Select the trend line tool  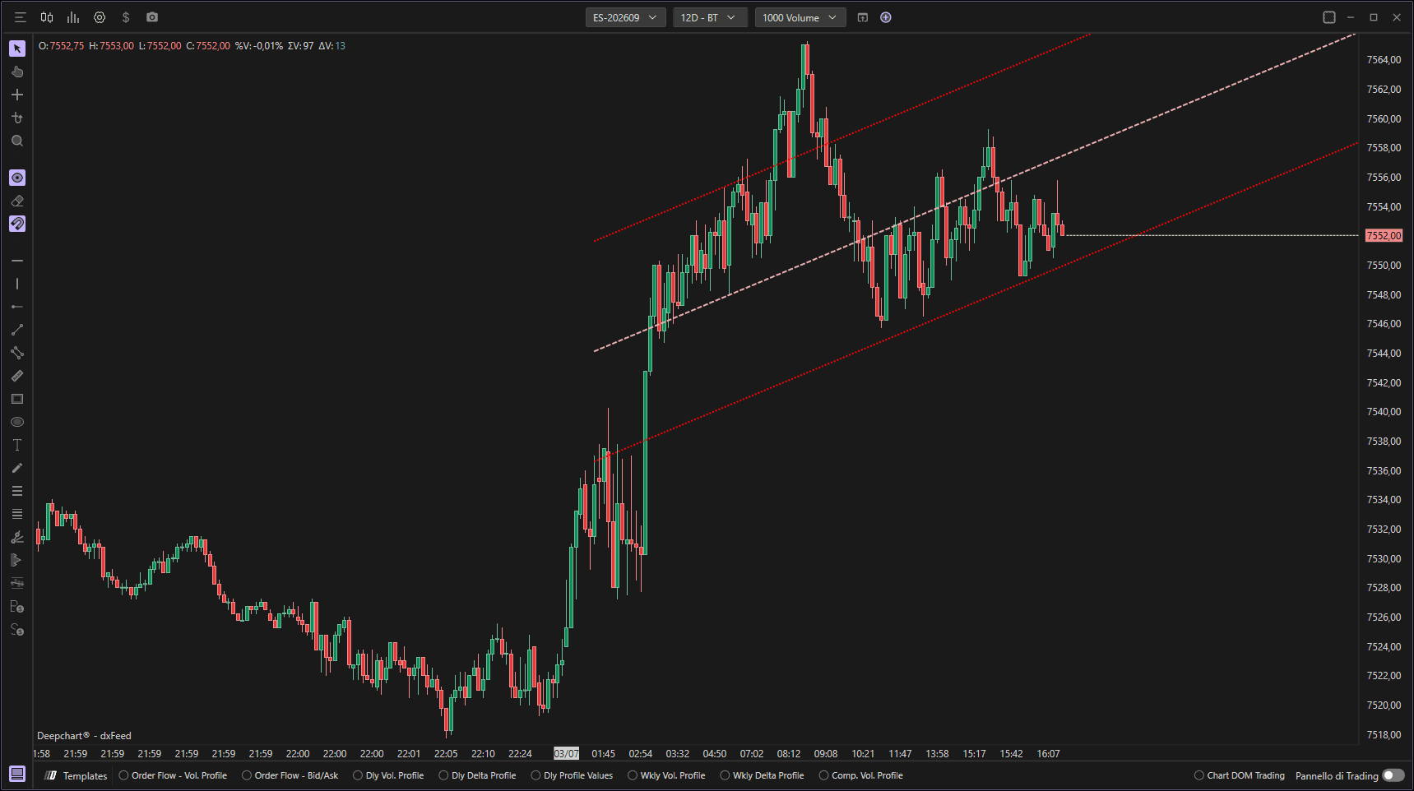17,330
